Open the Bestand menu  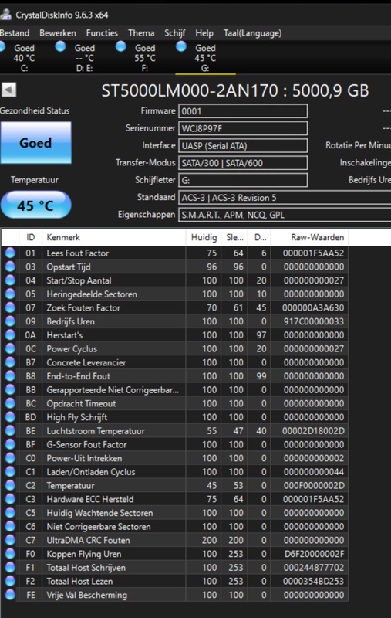coord(15,33)
